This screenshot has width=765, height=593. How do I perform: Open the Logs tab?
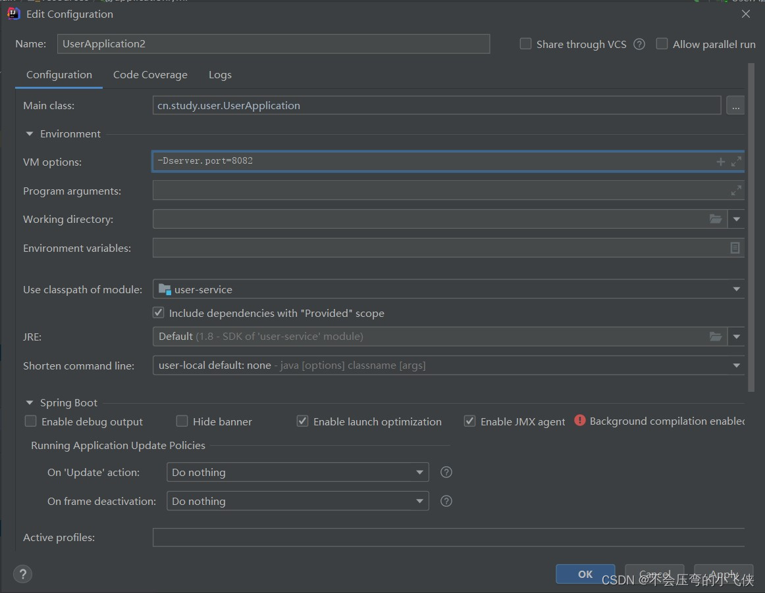coord(220,75)
